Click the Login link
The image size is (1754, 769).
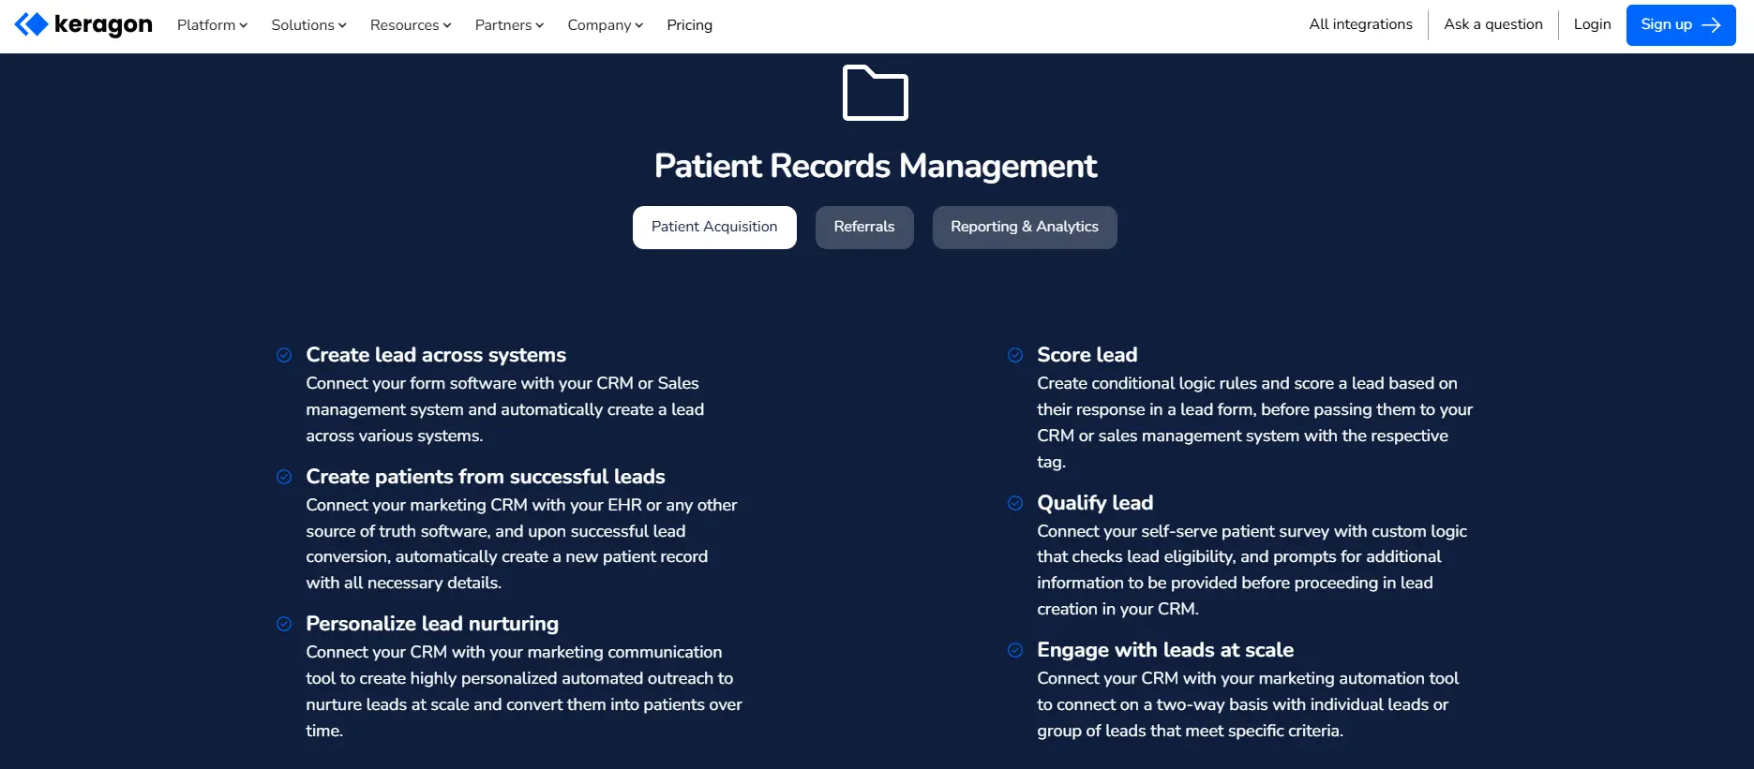[x=1593, y=24]
